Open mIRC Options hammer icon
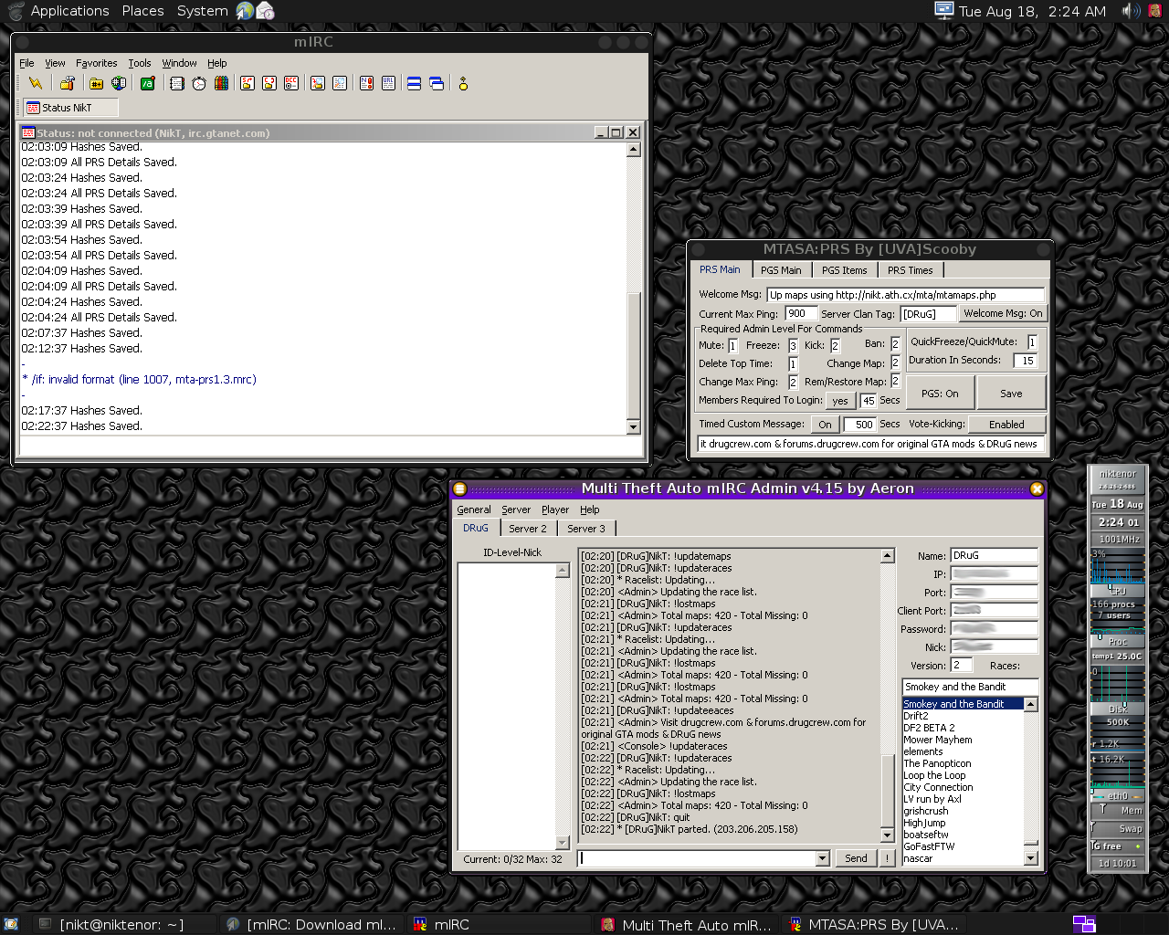The width and height of the screenshot is (1169, 935). click(x=67, y=84)
